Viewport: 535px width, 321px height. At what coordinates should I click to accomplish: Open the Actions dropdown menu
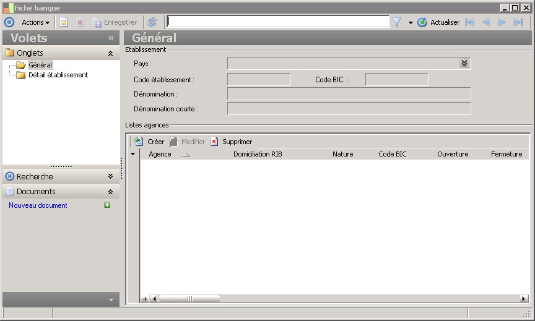(35, 22)
